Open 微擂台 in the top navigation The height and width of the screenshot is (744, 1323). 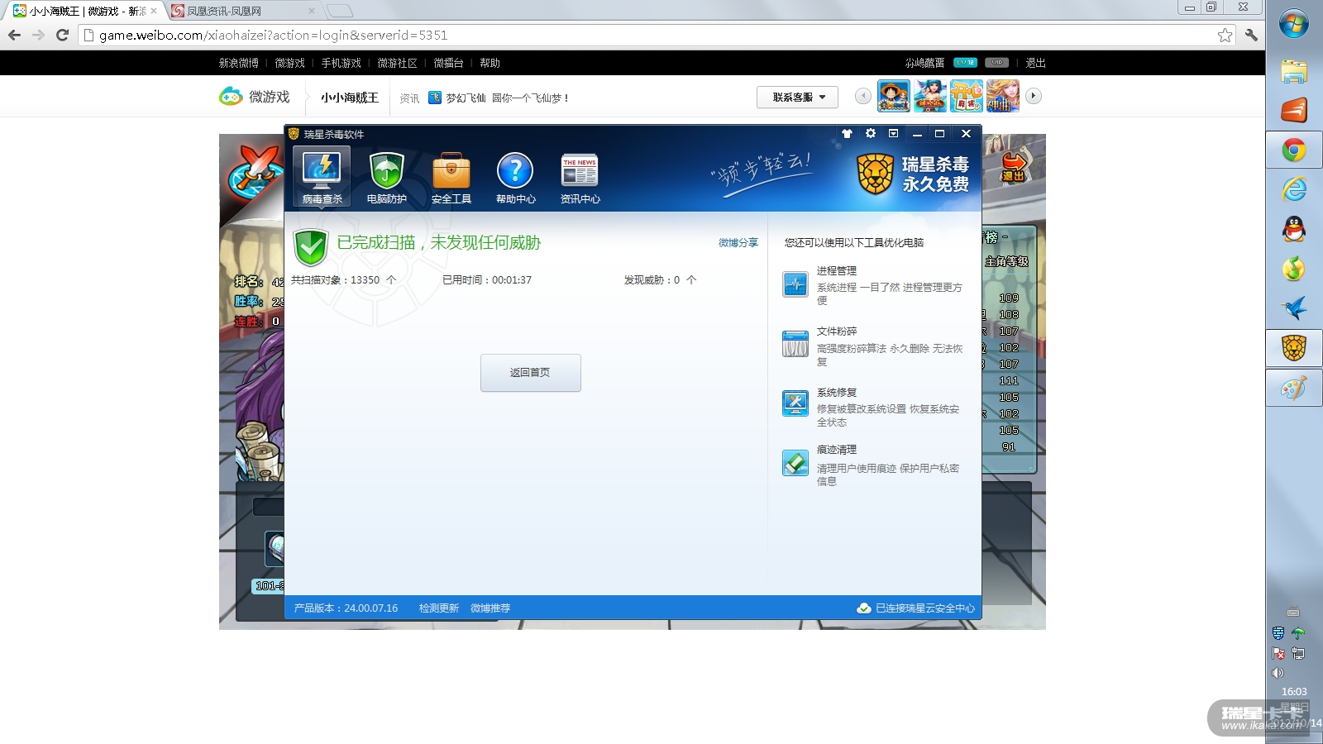click(449, 63)
